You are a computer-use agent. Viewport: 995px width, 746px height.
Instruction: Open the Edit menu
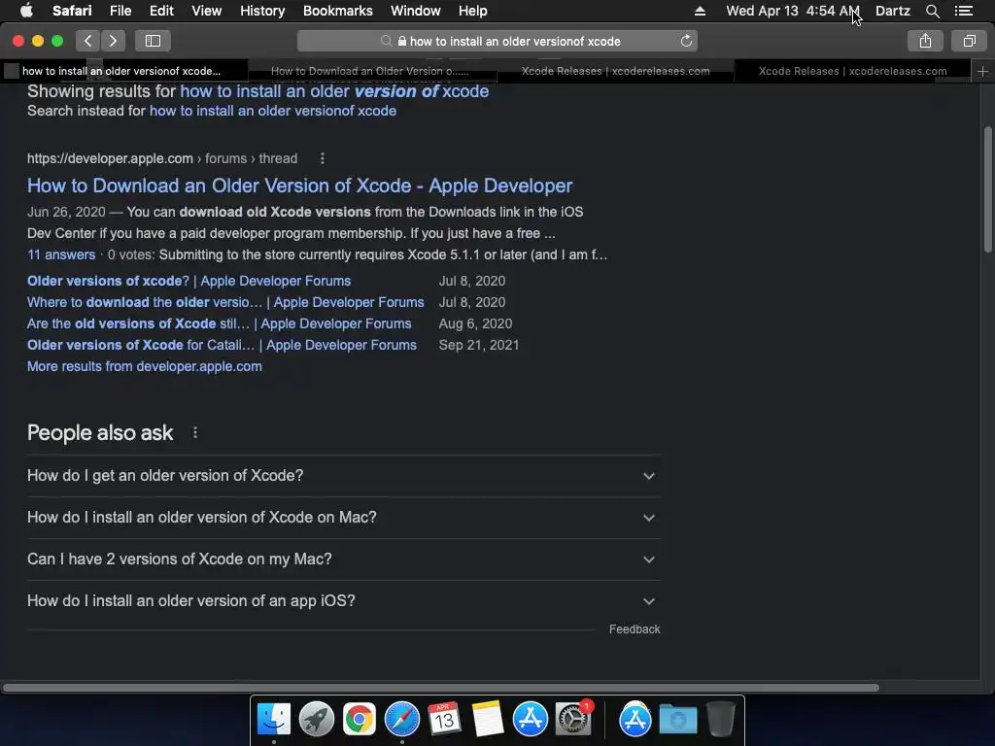point(161,11)
